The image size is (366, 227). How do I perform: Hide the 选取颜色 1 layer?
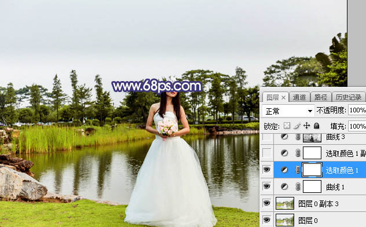coord(266,170)
